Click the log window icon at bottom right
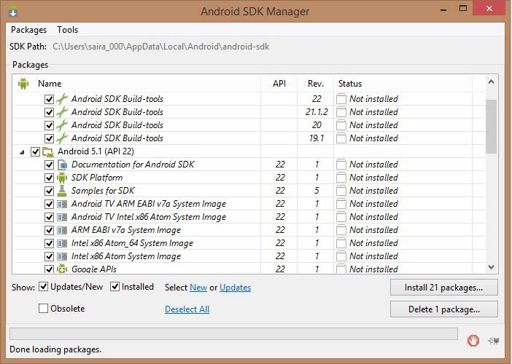512x364 pixels. pos(494,339)
